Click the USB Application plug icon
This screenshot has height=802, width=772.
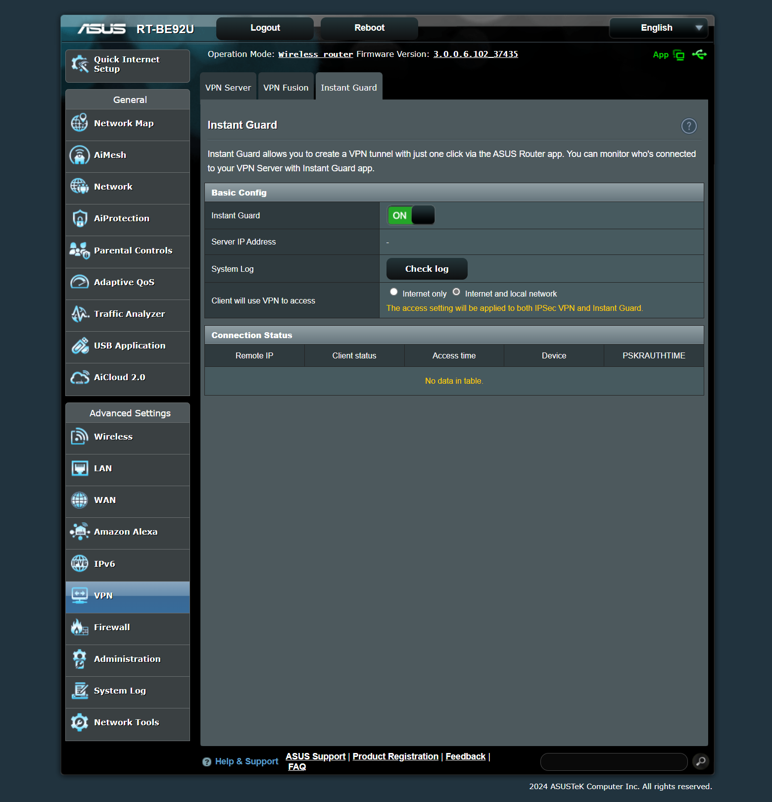point(80,346)
